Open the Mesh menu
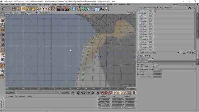 tap(28, 4)
